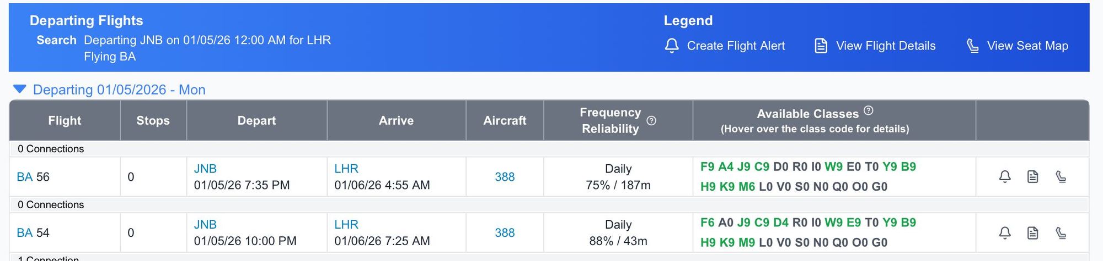
Task: Click the F9 class code on BA 56
Action: coord(707,167)
